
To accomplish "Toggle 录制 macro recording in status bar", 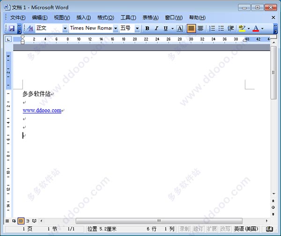I will 185,229.
